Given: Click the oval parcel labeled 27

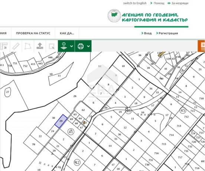Looking at the screenshot, I should (x=8, y=92).
